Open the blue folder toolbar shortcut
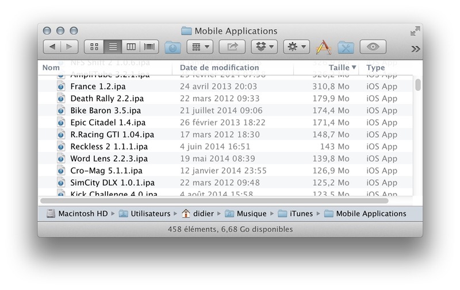The width and height of the screenshot is (460, 290). coord(173,47)
